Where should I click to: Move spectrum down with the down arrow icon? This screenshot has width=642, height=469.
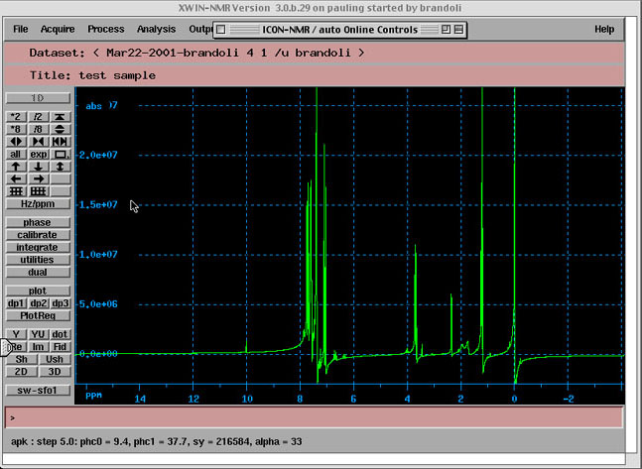tap(38, 167)
